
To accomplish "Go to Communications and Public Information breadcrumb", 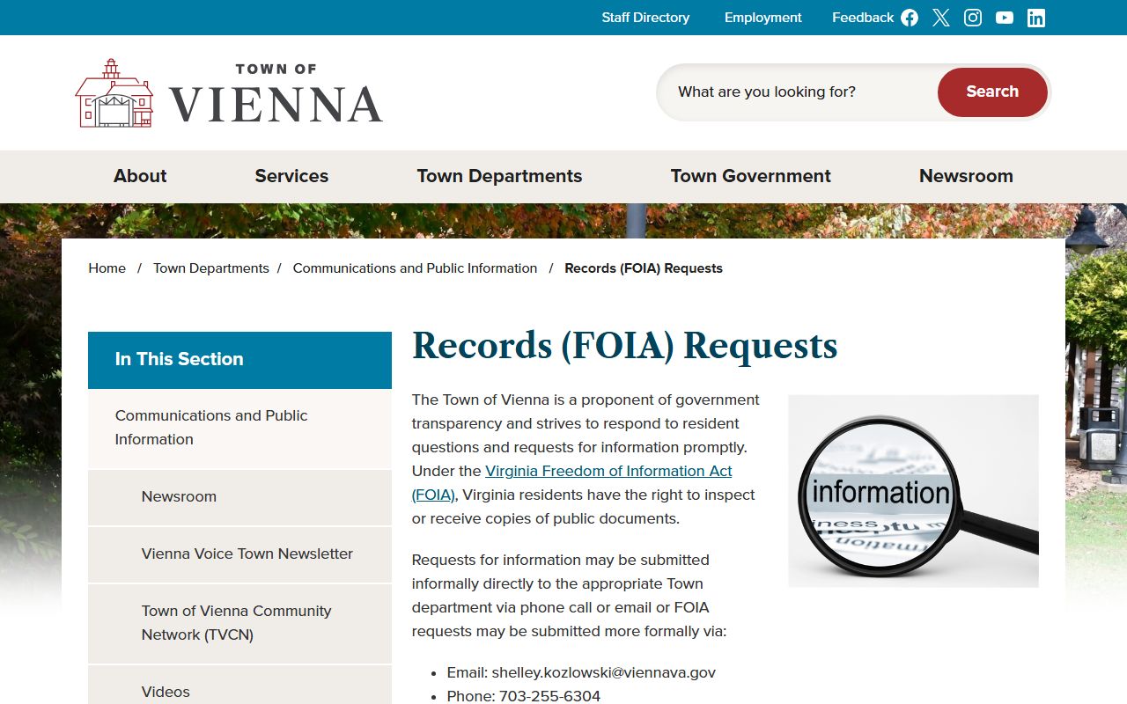I will coord(415,268).
